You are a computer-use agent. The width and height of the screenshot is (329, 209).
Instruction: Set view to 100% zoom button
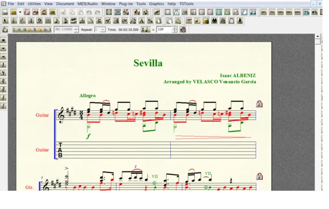click(x=280, y=13)
